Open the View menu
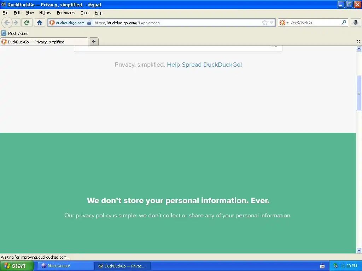This screenshot has height=271, width=362. pyautogui.click(x=30, y=13)
